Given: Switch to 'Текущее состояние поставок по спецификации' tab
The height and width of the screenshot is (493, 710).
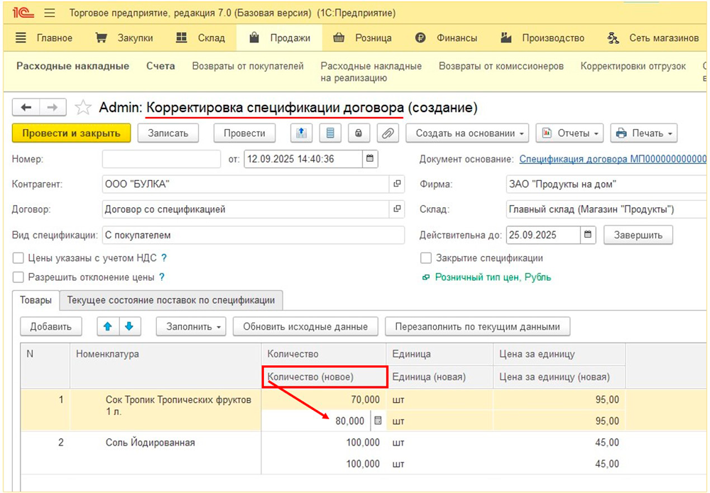Looking at the screenshot, I should tap(170, 300).
